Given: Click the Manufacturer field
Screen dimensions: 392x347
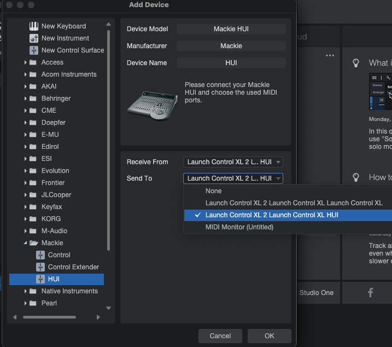Looking at the screenshot, I should pyautogui.click(x=231, y=46).
